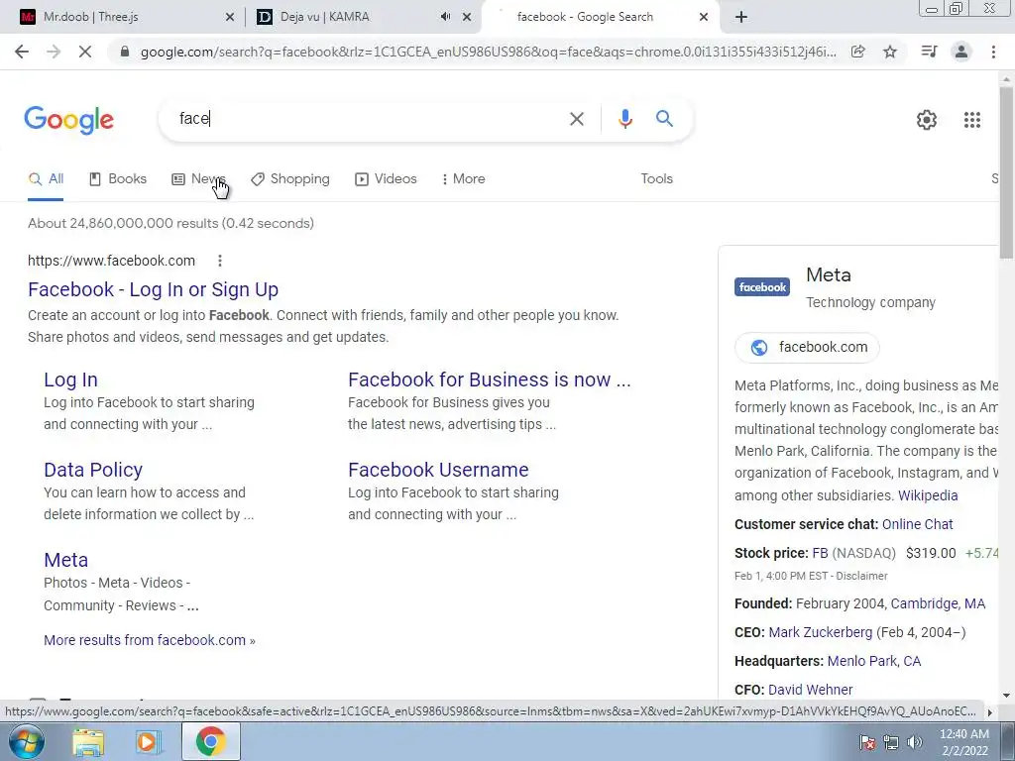This screenshot has width=1015, height=761.
Task: Open the Mark Zuckerberg link
Action: tap(820, 632)
